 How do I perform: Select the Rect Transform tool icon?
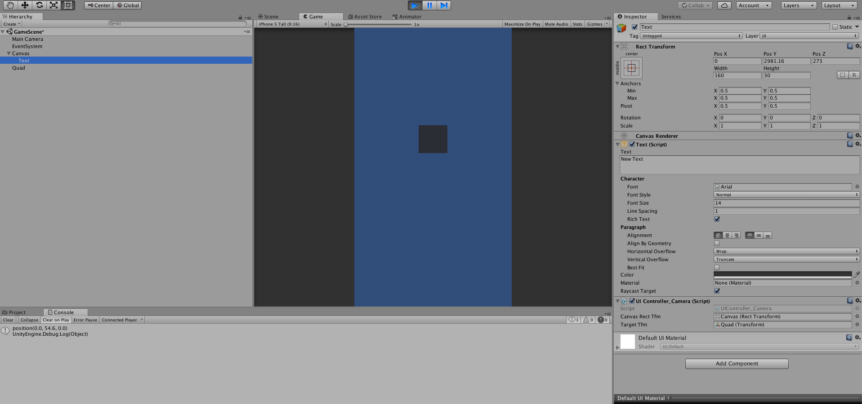[68, 5]
